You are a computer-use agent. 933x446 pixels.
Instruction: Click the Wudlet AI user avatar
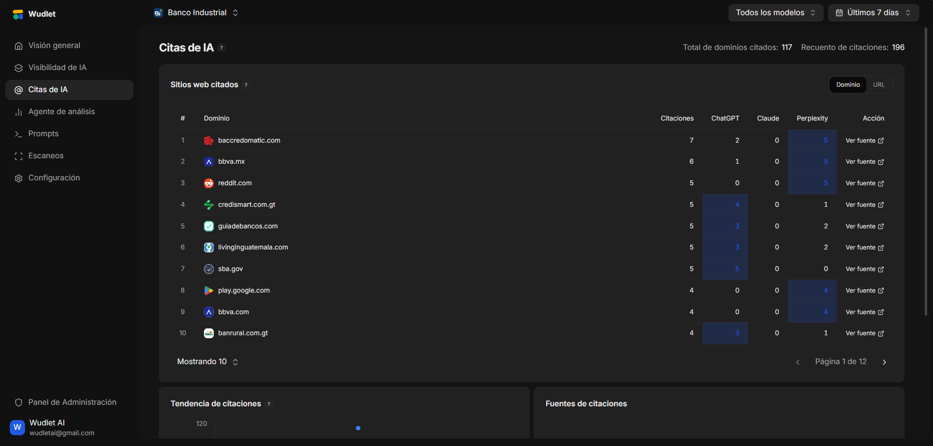point(18,427)
